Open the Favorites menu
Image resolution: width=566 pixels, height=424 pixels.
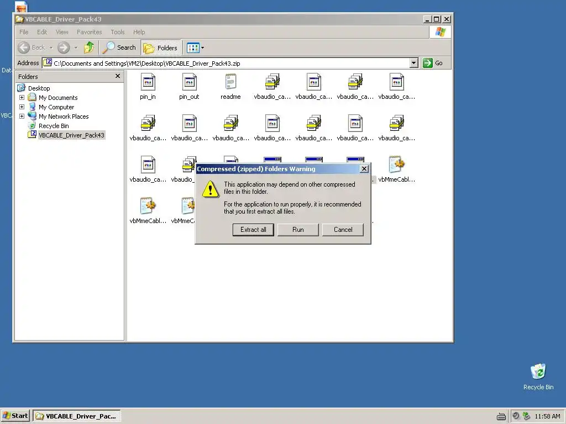pyautogui.click(x=89, y=32)
